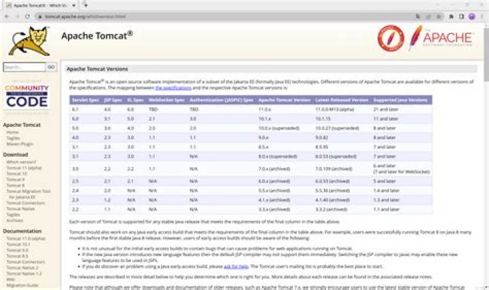The height and width of the screenshot is (290, 489).
Task: Click the Apache Software Foundation logo
Action: coord(441,38)
